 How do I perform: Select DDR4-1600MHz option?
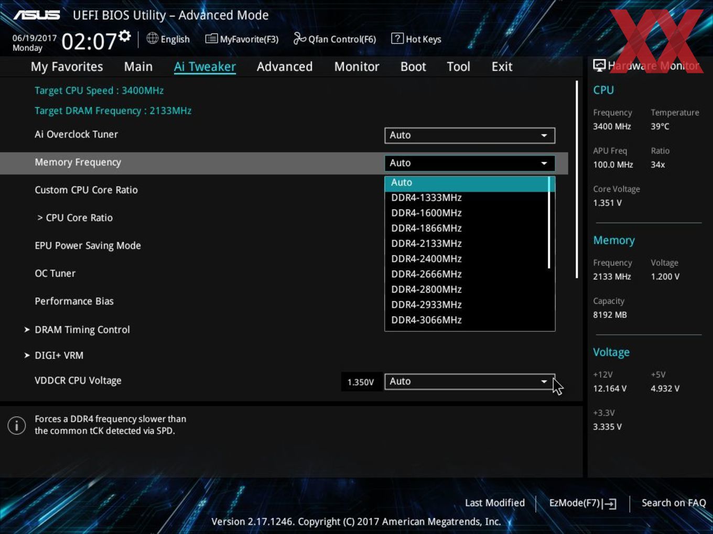(x=467, y=213)
